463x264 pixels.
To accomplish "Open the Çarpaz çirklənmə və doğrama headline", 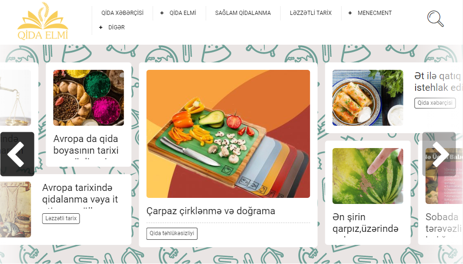I will tap(211, 211).
